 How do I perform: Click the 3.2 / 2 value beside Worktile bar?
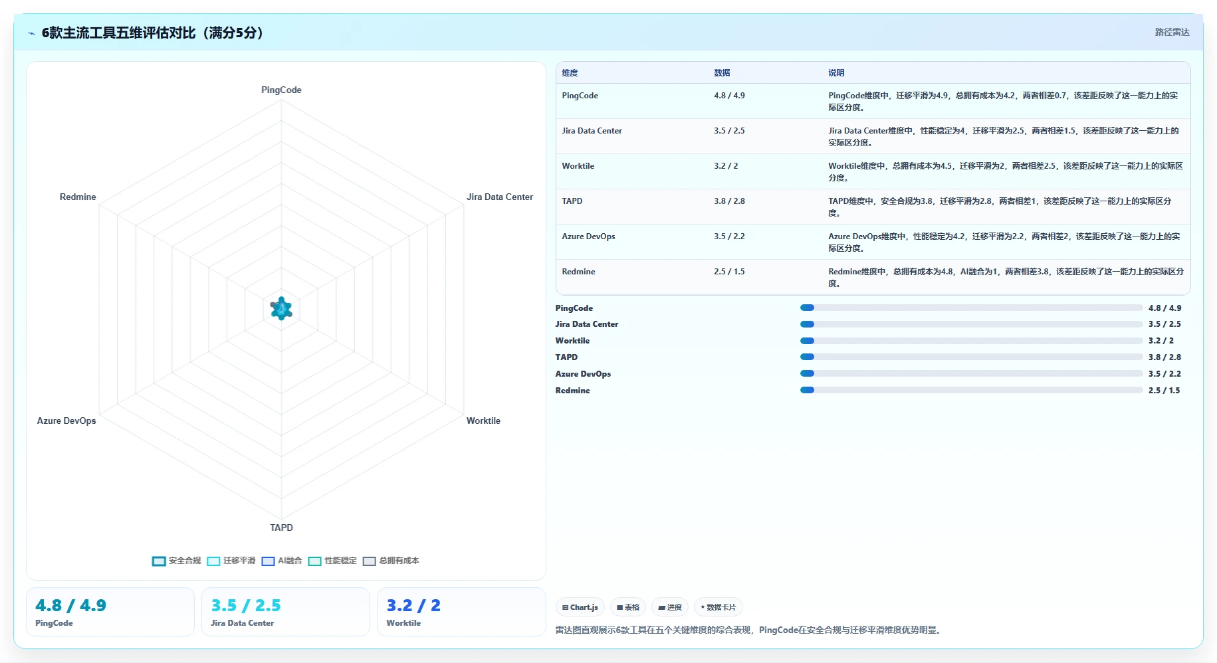pyautogui.click(x=1161, y=341)
